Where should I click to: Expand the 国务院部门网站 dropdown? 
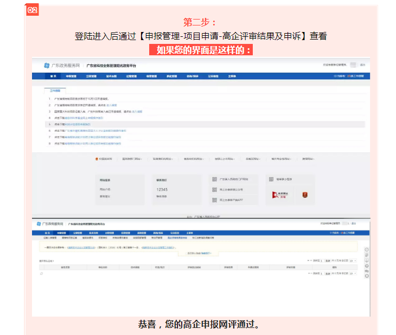[132, 159]
